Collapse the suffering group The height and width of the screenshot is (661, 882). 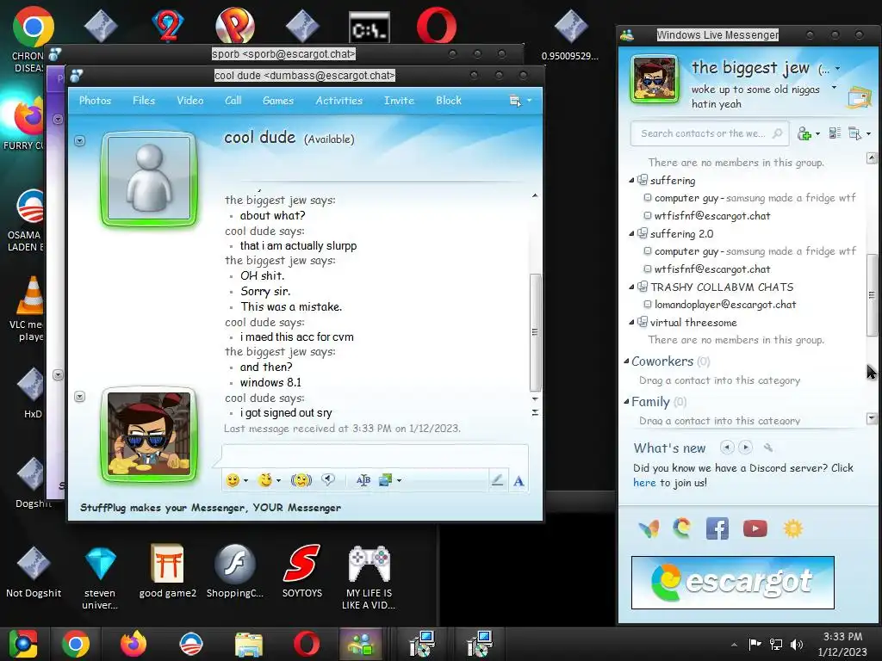pos(631,181)
